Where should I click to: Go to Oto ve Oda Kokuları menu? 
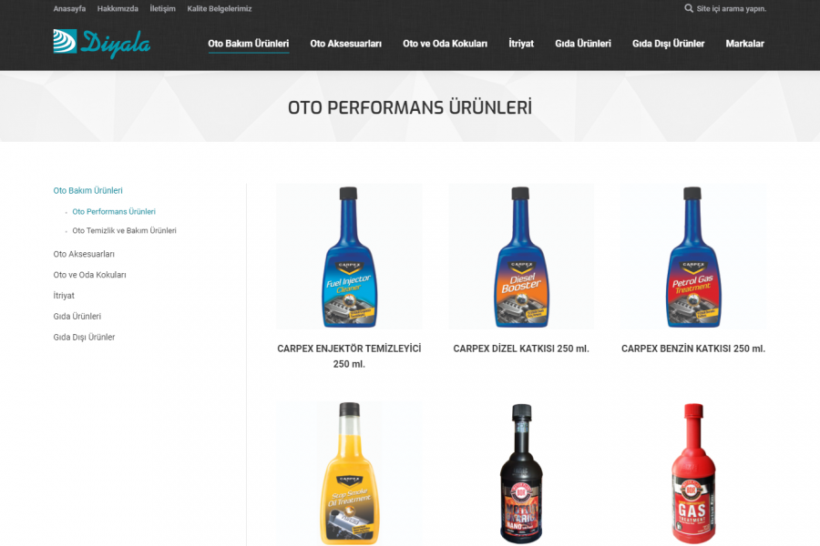point(445,44)
